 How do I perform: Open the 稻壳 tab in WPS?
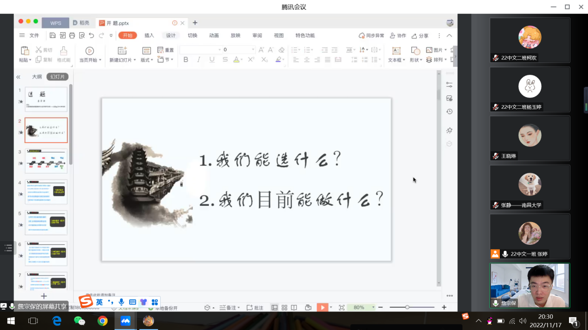tap(81, 23)
